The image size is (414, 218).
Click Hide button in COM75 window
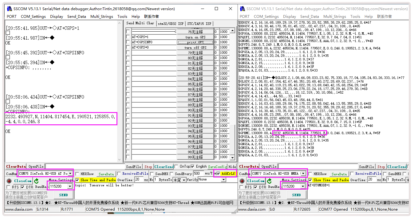pos(232,166)
